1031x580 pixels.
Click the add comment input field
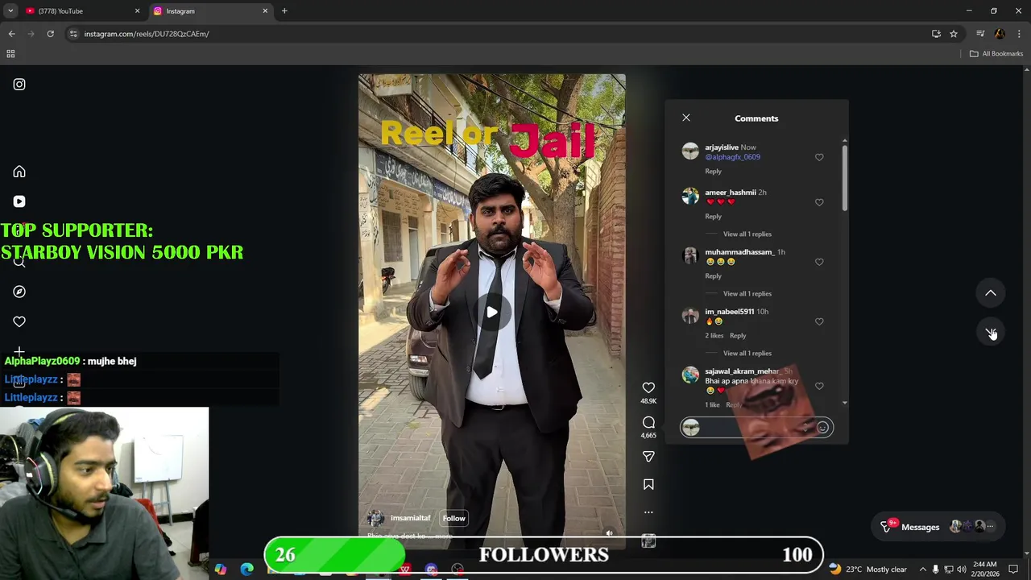756,428
